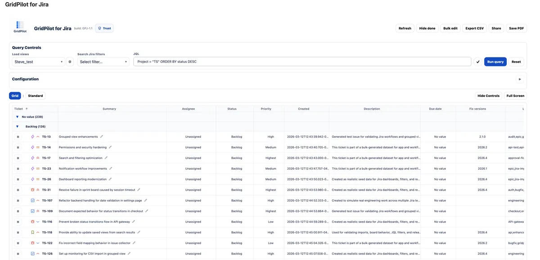Open the Search Jira filters dropdown
This screenshot has height=260, width=540.
pyautogui.click(x=103, y=62)
